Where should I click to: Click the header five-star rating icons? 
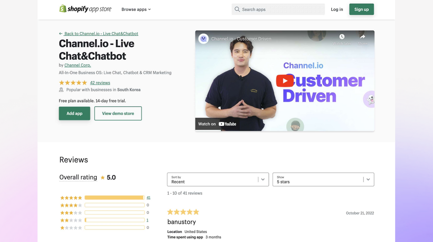(73, 83)
